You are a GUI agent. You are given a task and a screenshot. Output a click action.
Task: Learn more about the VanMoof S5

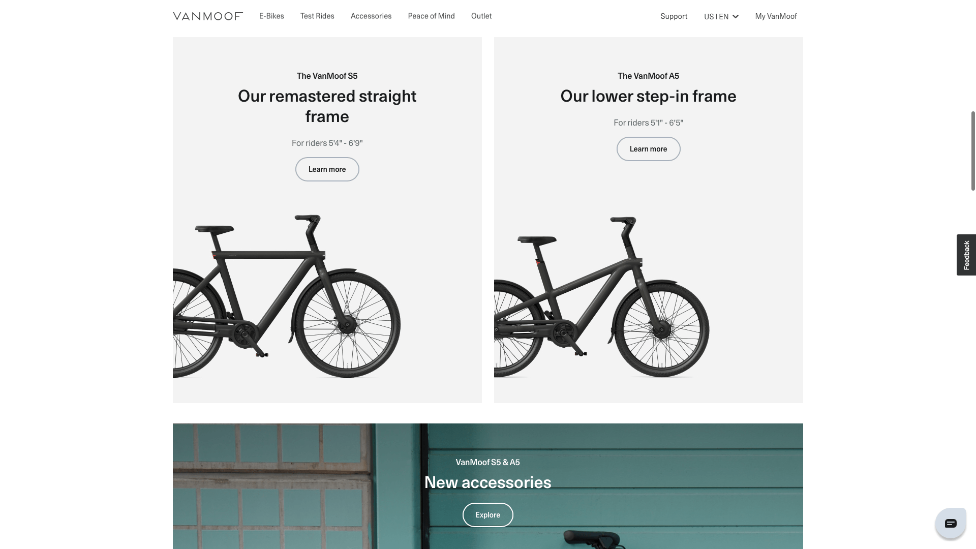click(327, 169)
